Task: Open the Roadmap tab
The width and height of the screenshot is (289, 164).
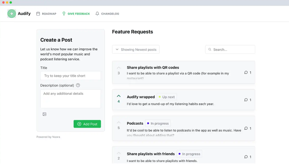Action: pos(46,14)
